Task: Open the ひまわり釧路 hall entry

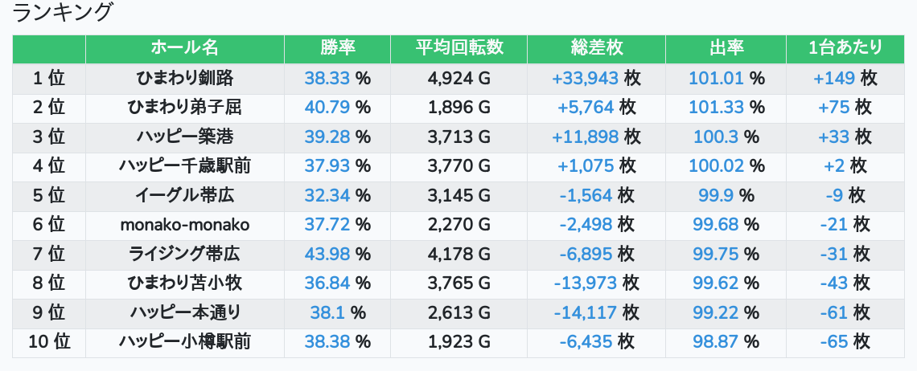Action: [x=185, y=78]
